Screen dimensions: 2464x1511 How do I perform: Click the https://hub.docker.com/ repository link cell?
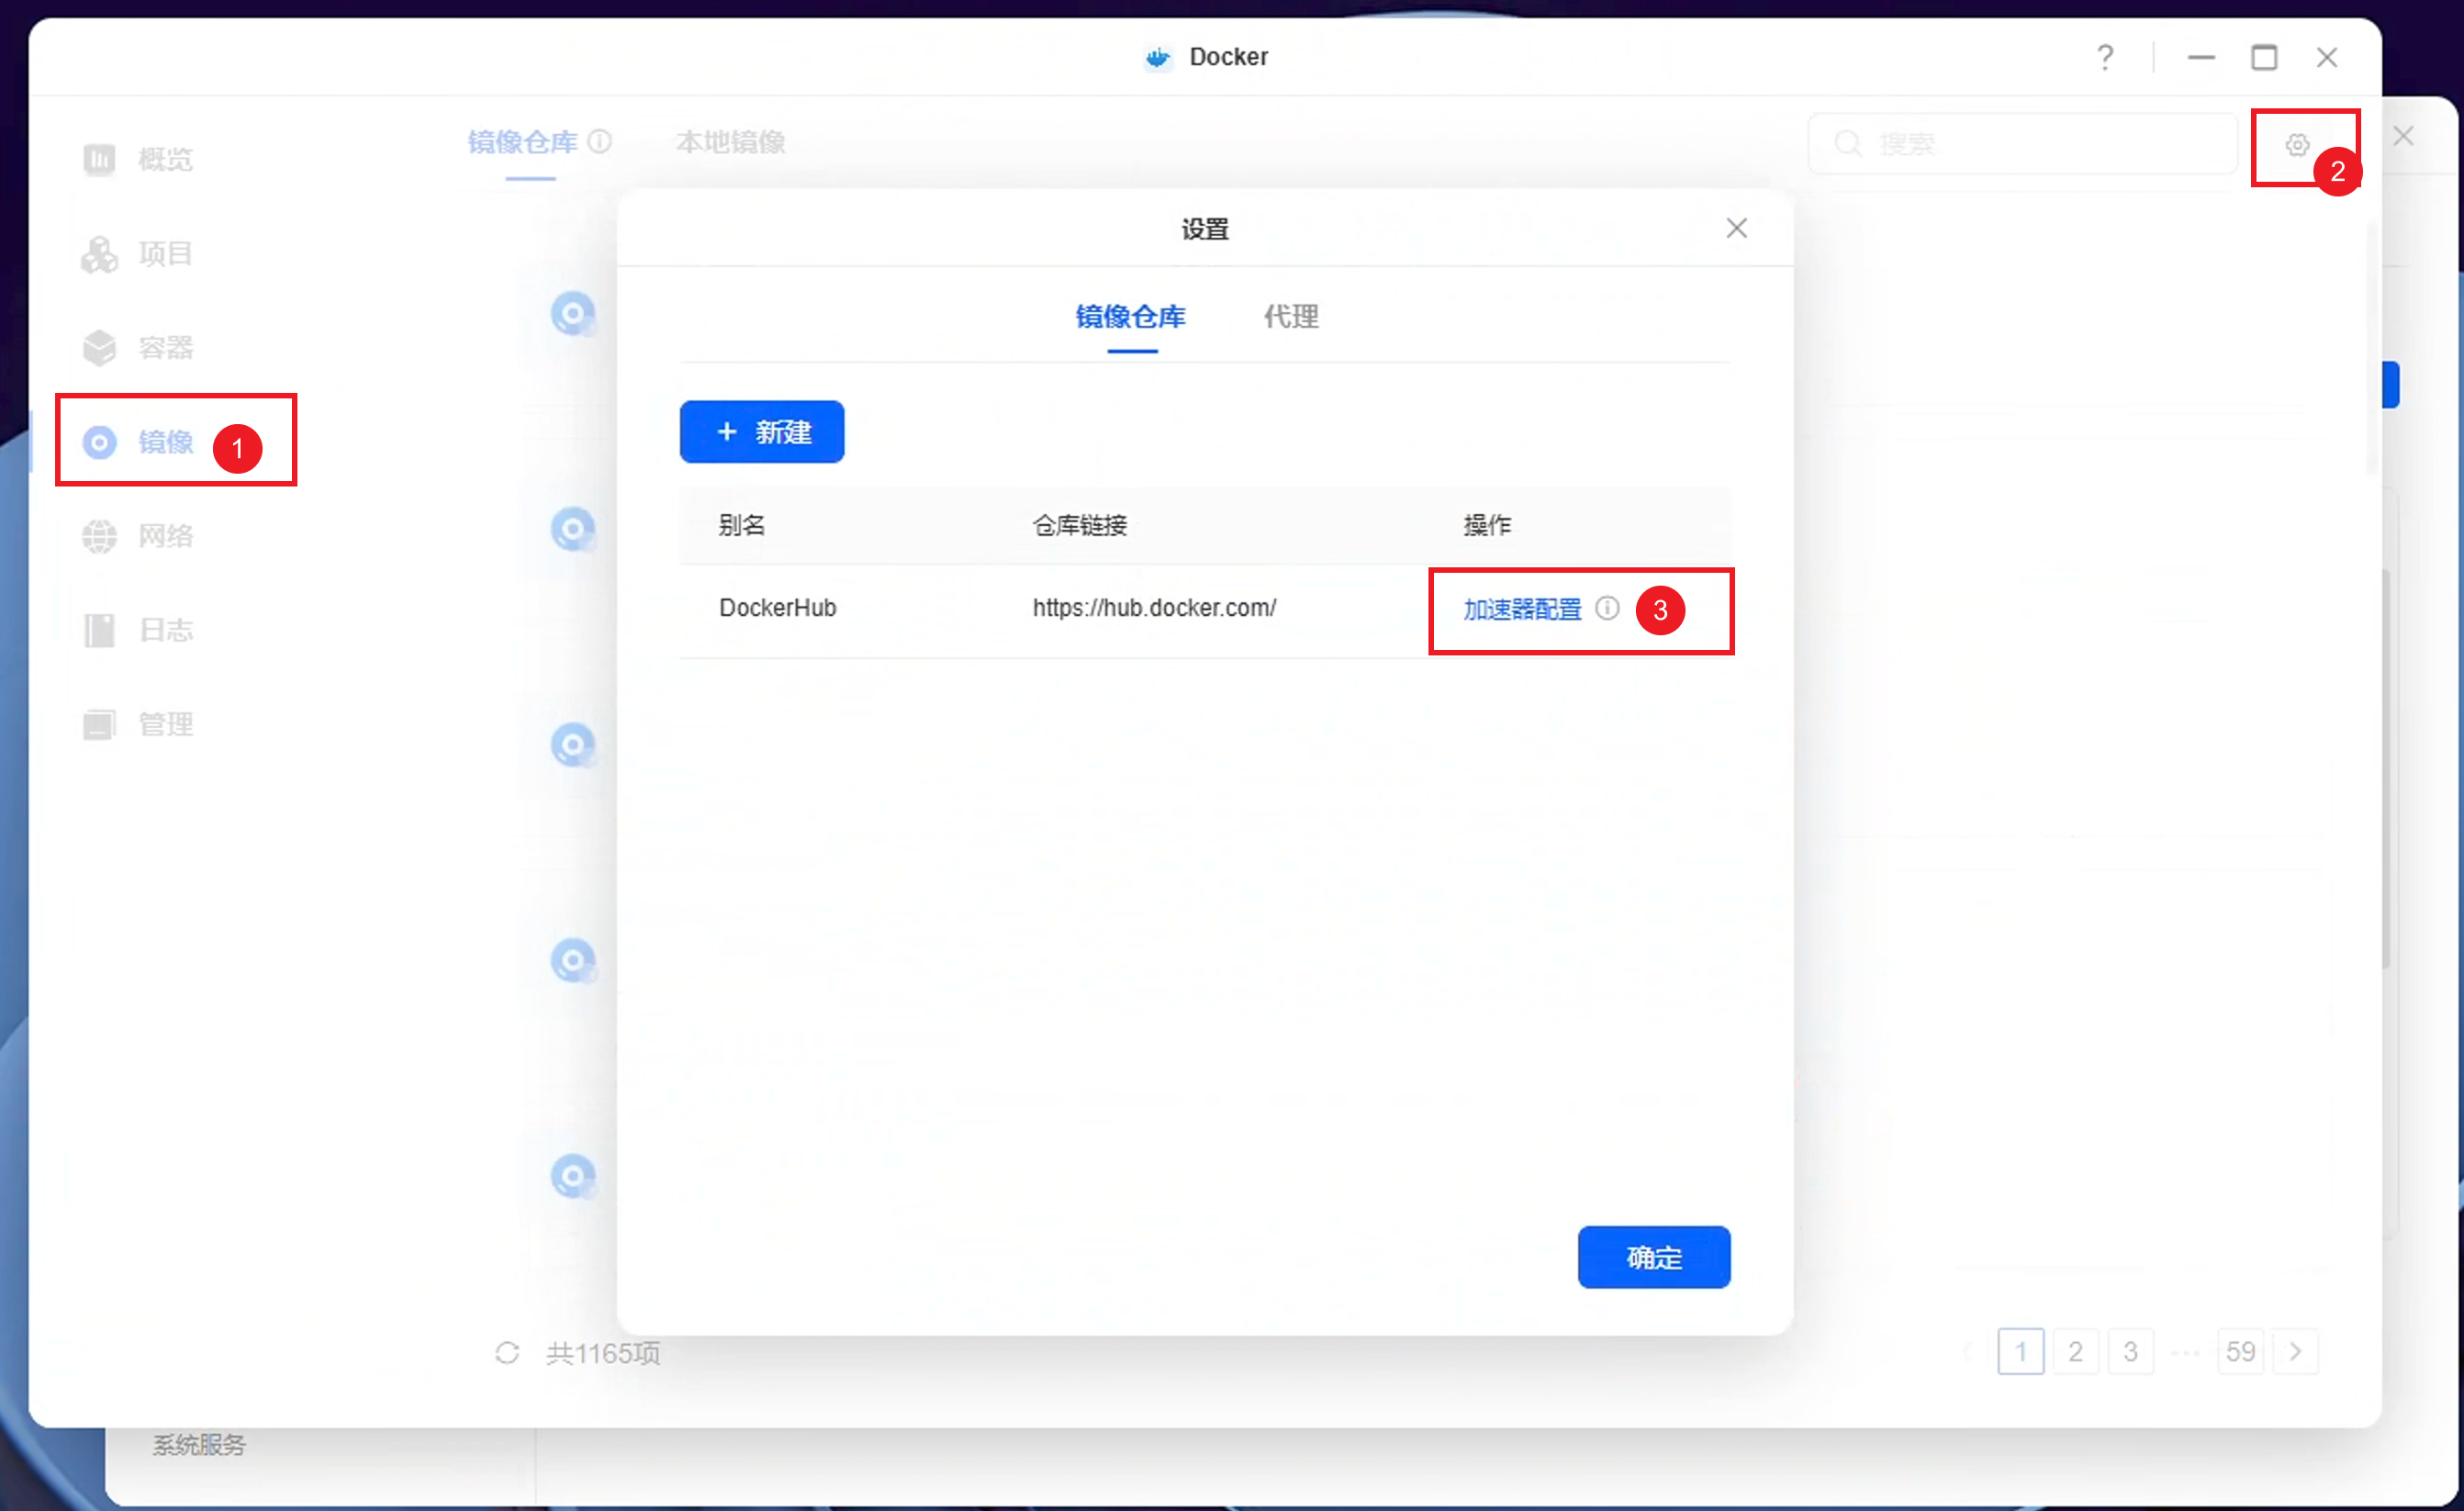pyautogui.click(x=1154, y=608)
